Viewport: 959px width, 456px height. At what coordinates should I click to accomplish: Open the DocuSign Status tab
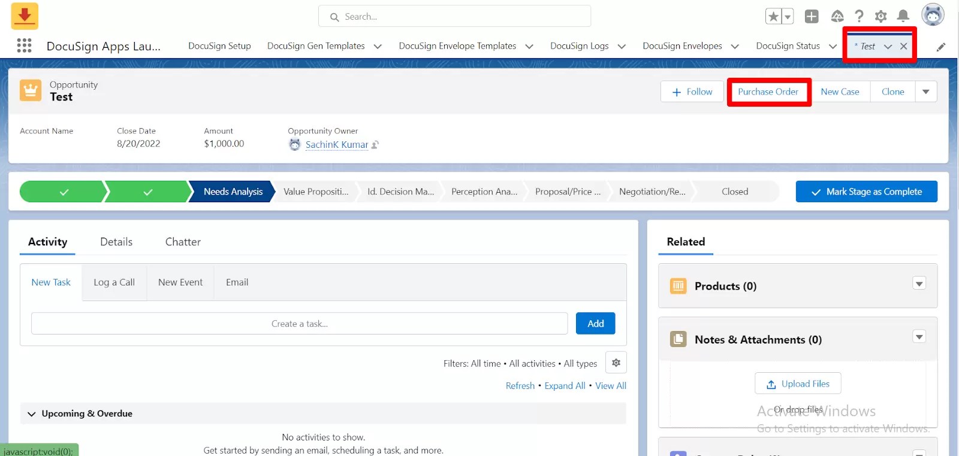tap(788, 45)
